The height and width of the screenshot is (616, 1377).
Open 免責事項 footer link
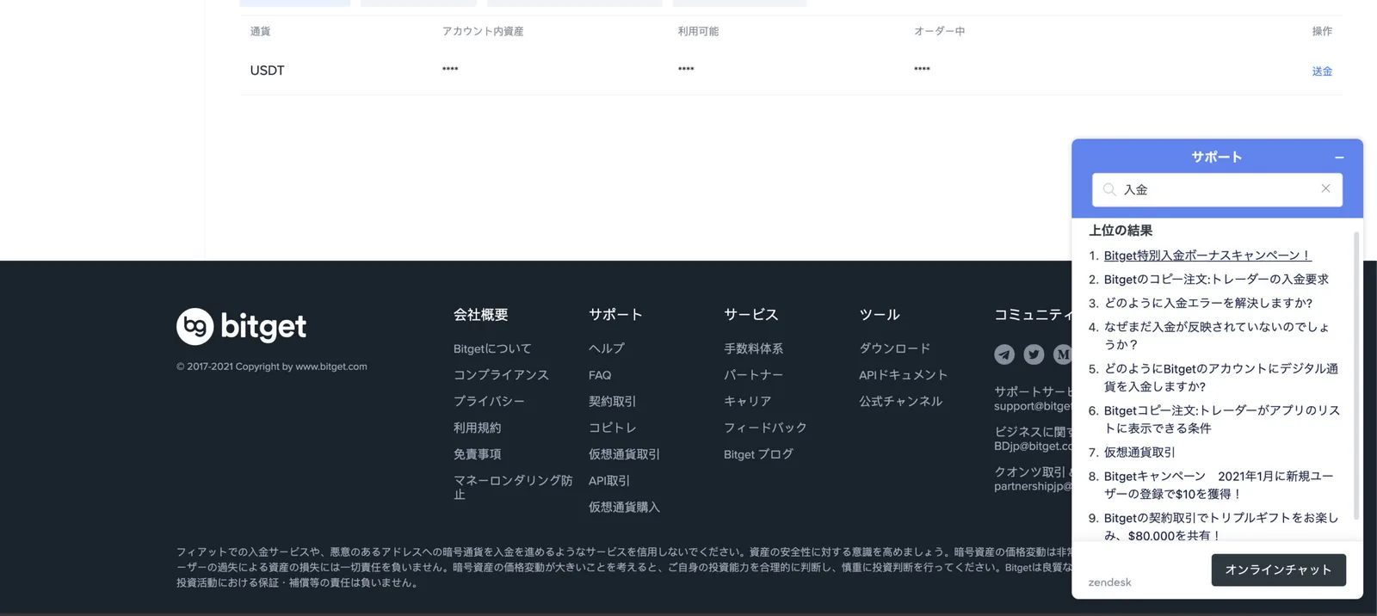pos(477,454)
